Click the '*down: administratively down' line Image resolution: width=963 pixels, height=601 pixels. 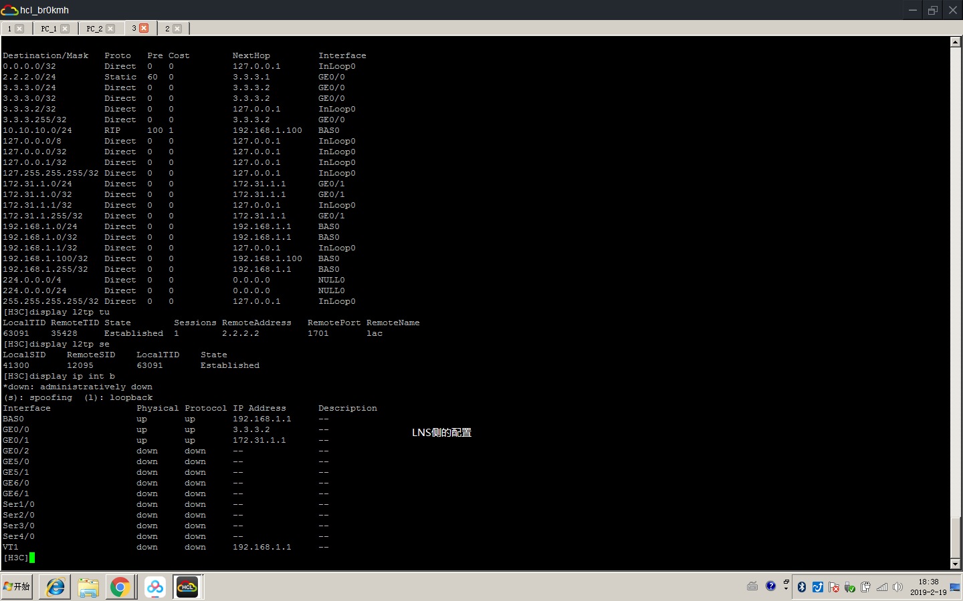coord(78,387)
